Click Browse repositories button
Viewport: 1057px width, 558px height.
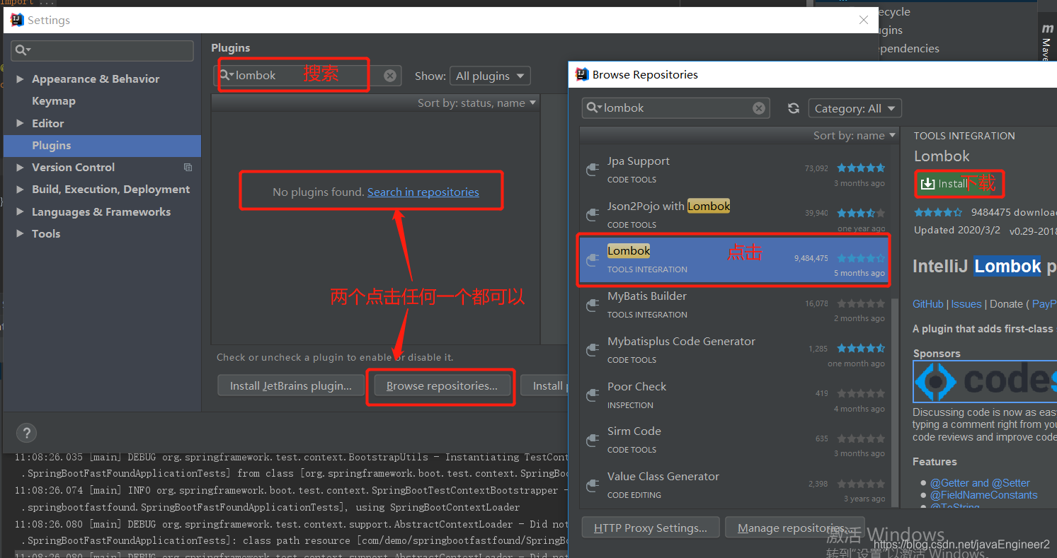pos(442,386)
